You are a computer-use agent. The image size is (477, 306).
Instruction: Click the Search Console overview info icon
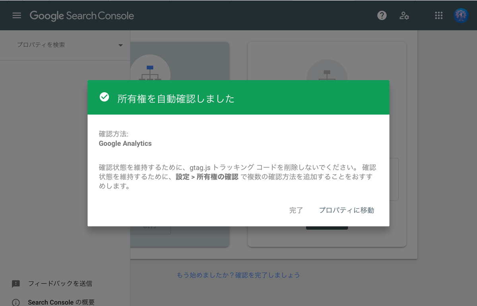point(16,302)
